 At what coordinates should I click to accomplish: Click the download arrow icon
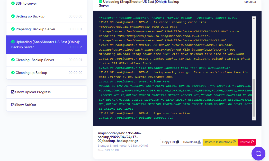[199, 142]
